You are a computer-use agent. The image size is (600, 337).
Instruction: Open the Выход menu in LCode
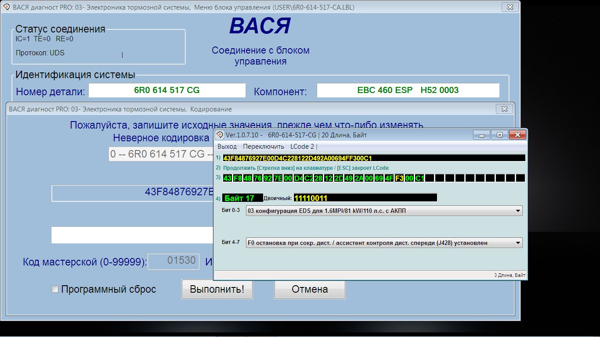(227, 147)
